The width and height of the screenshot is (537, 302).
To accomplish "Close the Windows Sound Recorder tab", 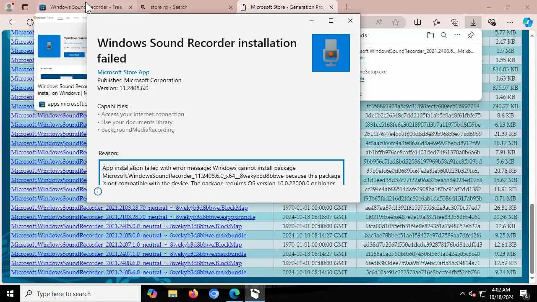I will 130,7.
